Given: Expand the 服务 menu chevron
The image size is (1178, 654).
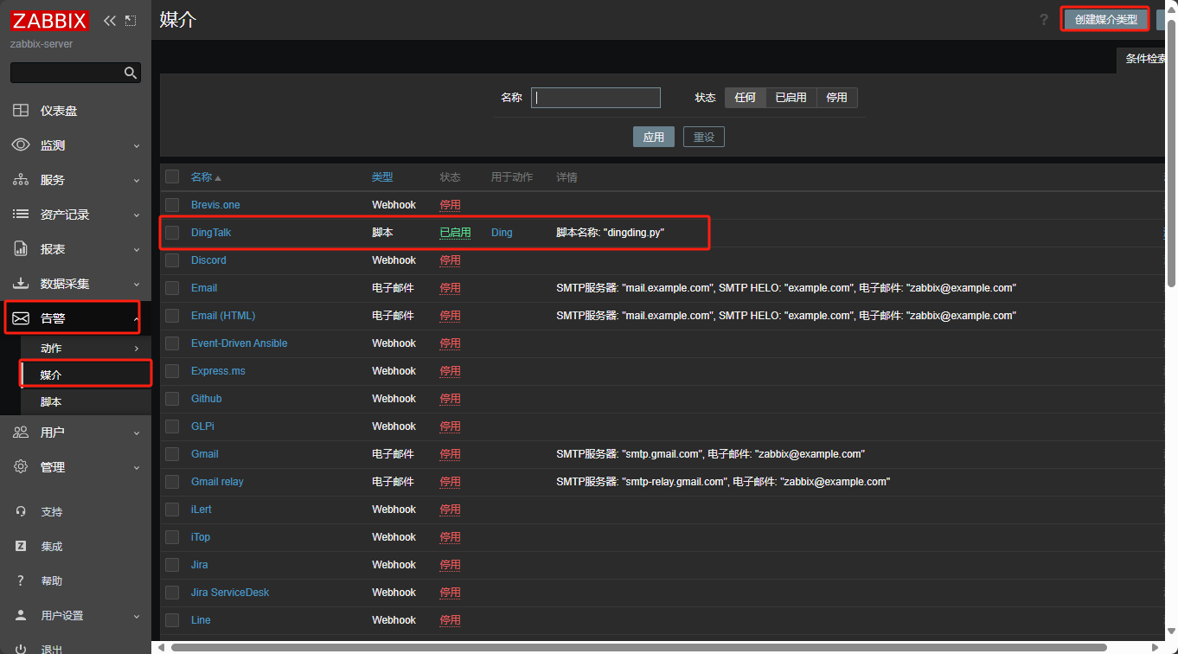Looking at the screenshot, I should 137,181.
